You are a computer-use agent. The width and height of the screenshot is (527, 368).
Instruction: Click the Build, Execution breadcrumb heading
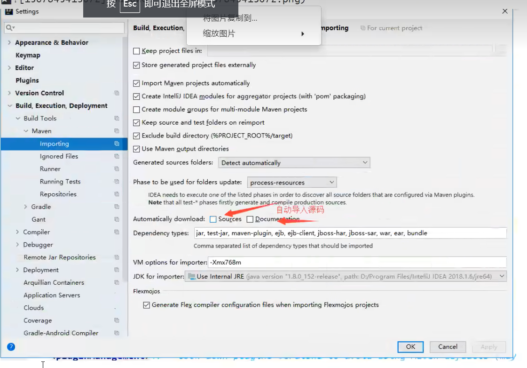(x=158, y=28)
